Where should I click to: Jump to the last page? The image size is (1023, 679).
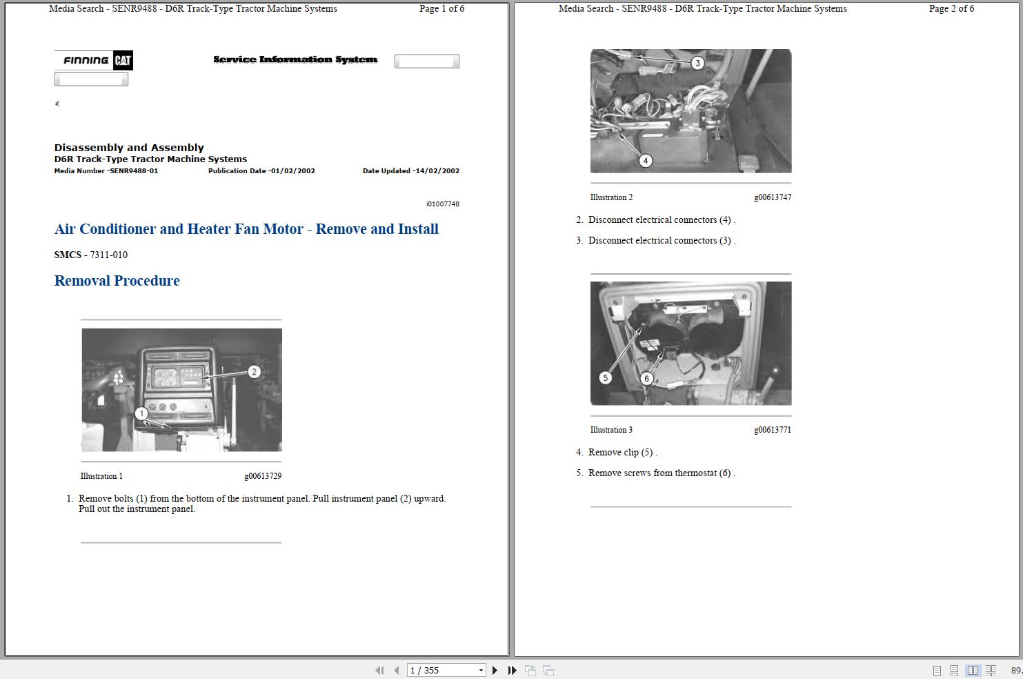pos(512,670)
